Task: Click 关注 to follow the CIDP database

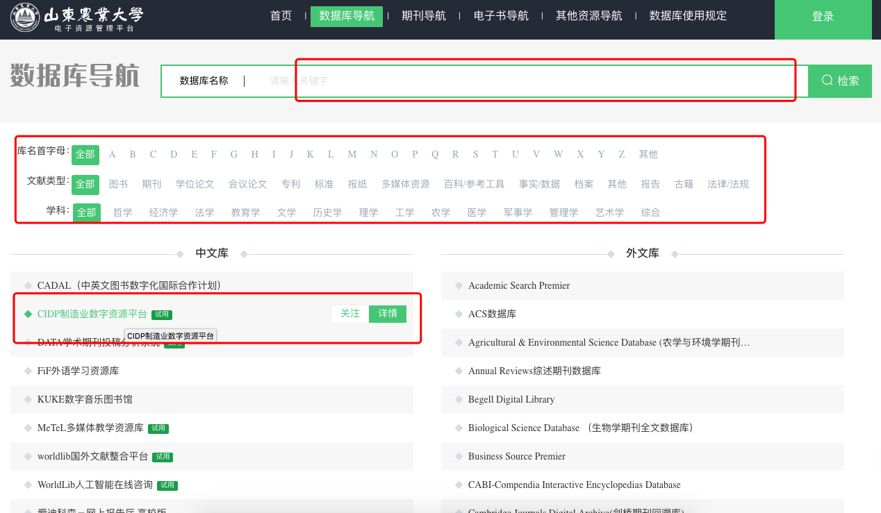Action: click(x=350, y=314)
